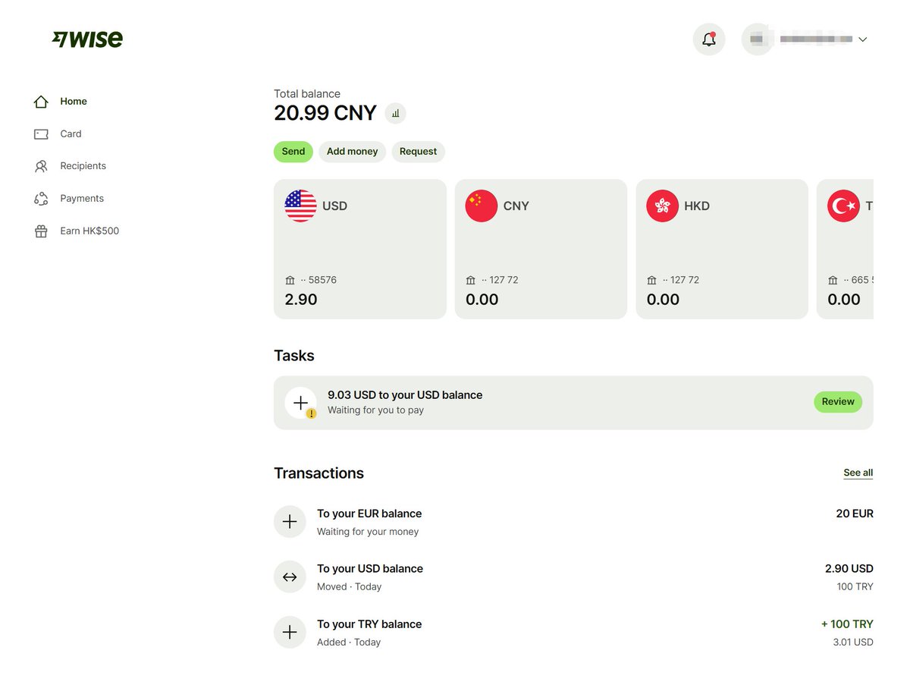Click bank icon on the CNY card

[x=471, y=280]
